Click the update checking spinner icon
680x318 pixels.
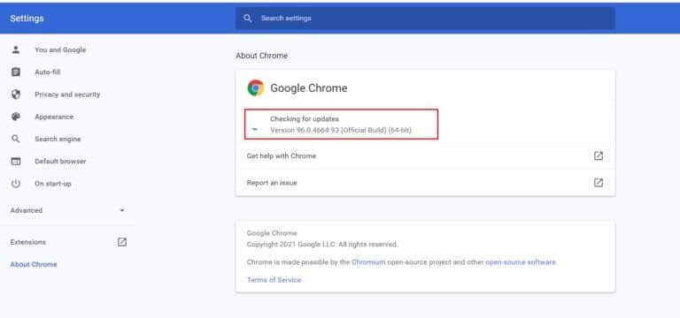255,128
